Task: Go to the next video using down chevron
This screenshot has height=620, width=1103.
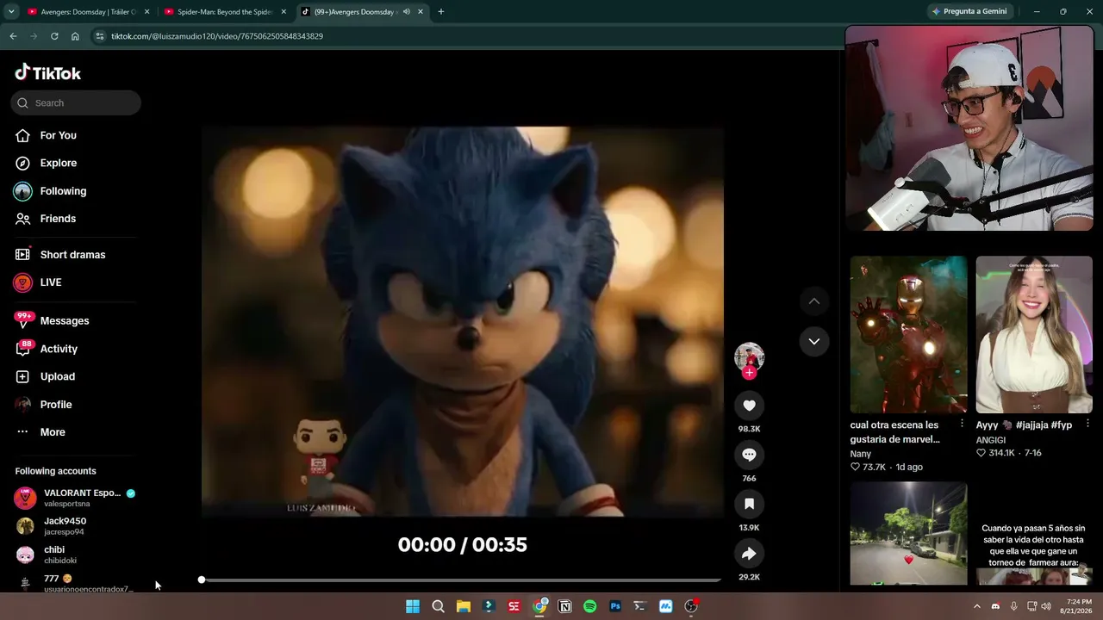Action: click(813, 342)
